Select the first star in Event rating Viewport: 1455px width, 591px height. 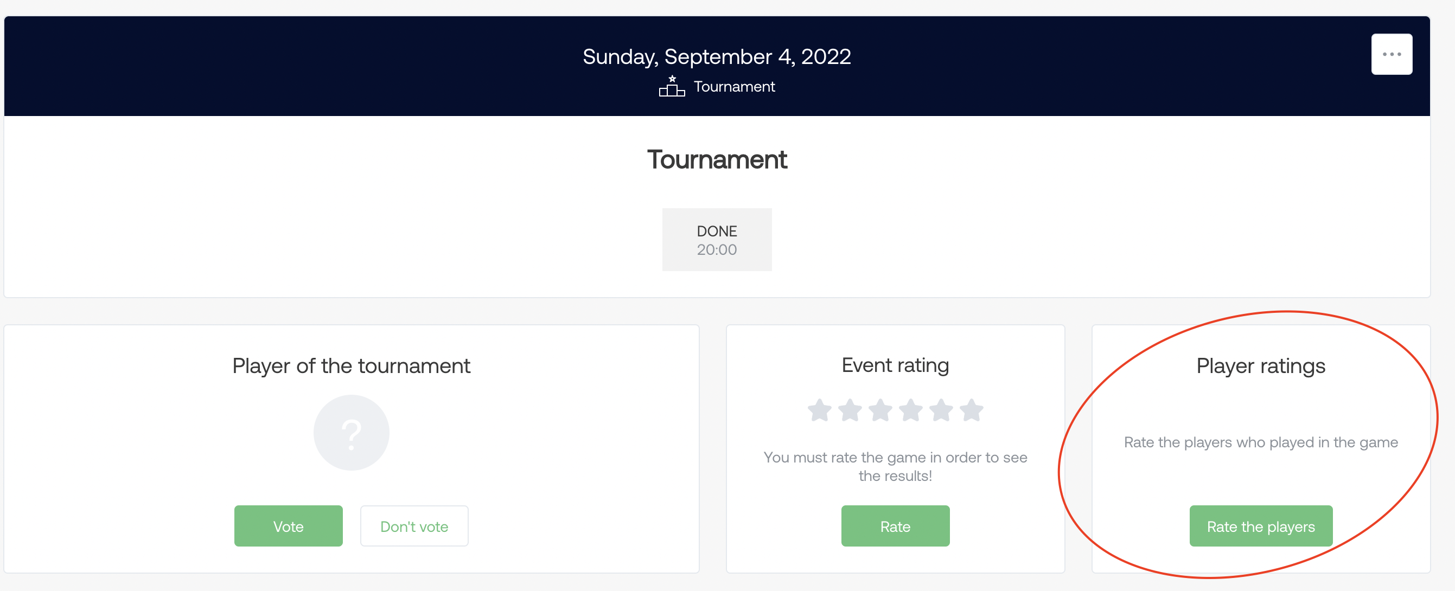click(820, 410)
